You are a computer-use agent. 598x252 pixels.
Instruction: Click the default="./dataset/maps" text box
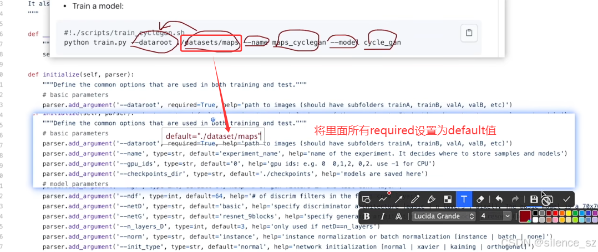coord(214,136)
